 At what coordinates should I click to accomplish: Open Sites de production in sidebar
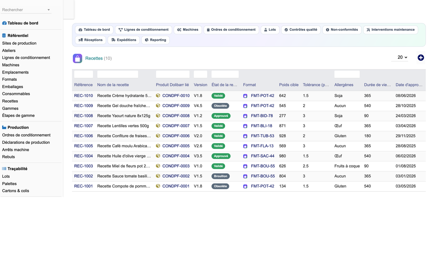pos(19,43)
